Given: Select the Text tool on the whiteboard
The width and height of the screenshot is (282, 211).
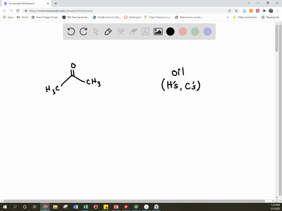Looking at the screenshot, I should (x=145, y=32).
